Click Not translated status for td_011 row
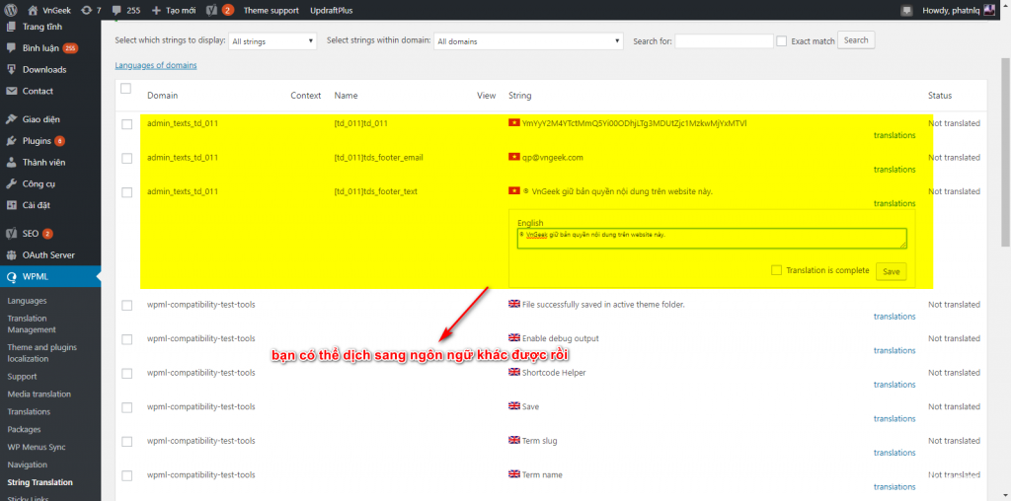This screenshot has height=501, width=1011. 954,123
